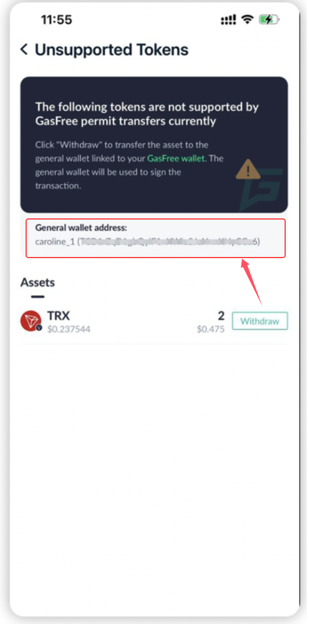The image size is (309, 624).
Task: Tap the cellular signal bars icon
Action: (228, 19)
